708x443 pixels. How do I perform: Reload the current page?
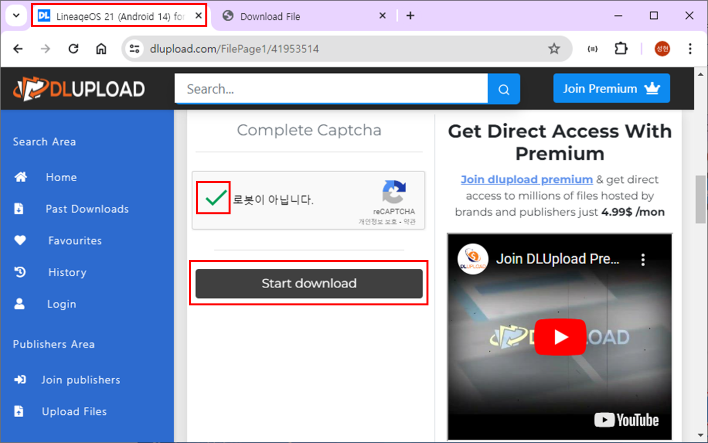(x=73, y=49)
